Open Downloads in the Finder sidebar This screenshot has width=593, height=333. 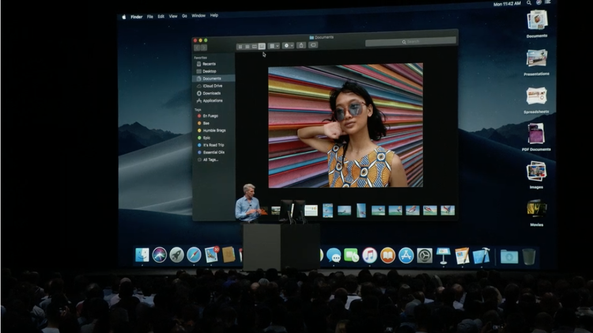[213, 93]
